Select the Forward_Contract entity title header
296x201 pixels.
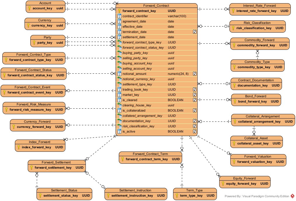[156, 6]
